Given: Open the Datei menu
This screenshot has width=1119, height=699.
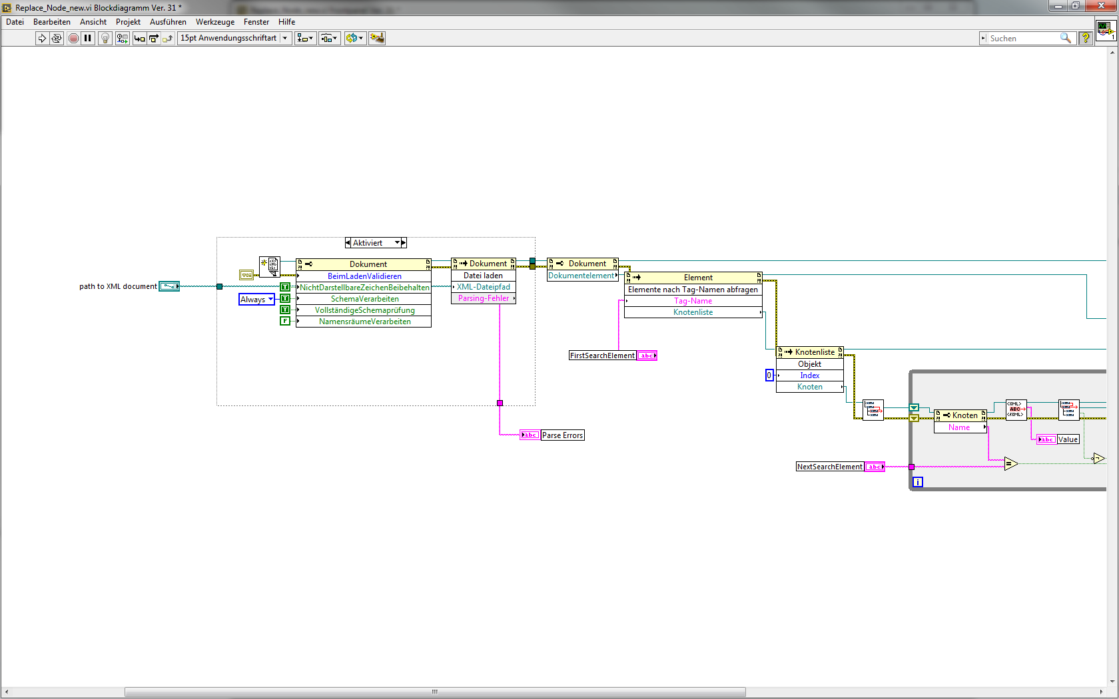Looking at the screenshot, I should pos(15,22).
